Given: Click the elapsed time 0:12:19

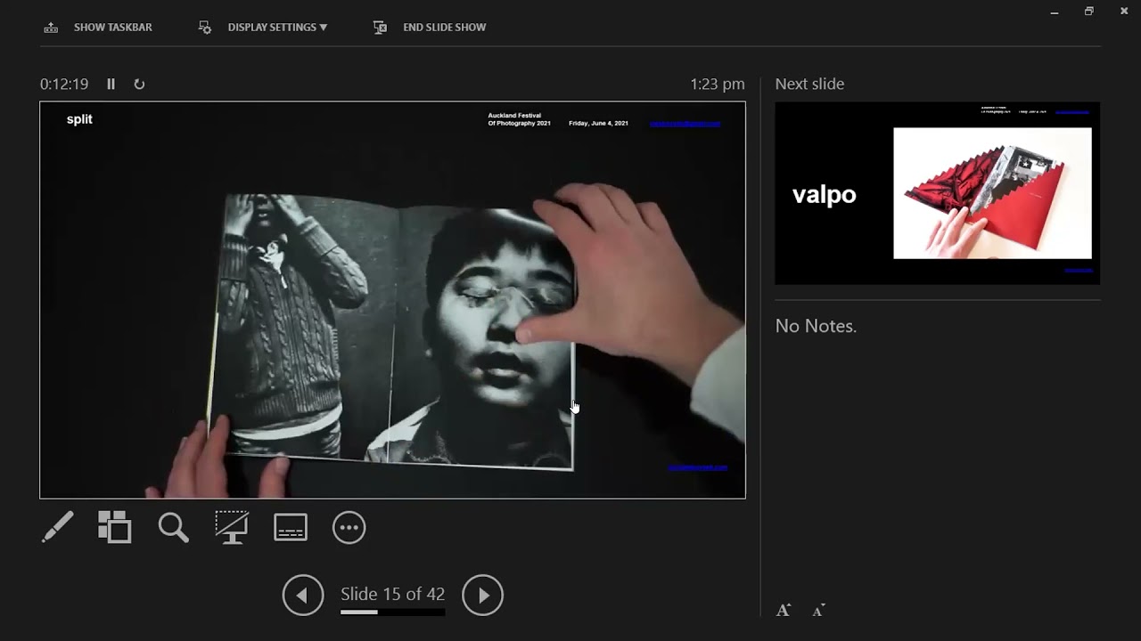Looking at the screenshot, I should coord(64,84).
